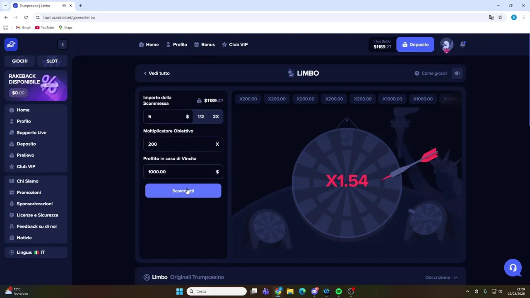
Task: Show hidden system tray icons
Action: coord(468,291)
